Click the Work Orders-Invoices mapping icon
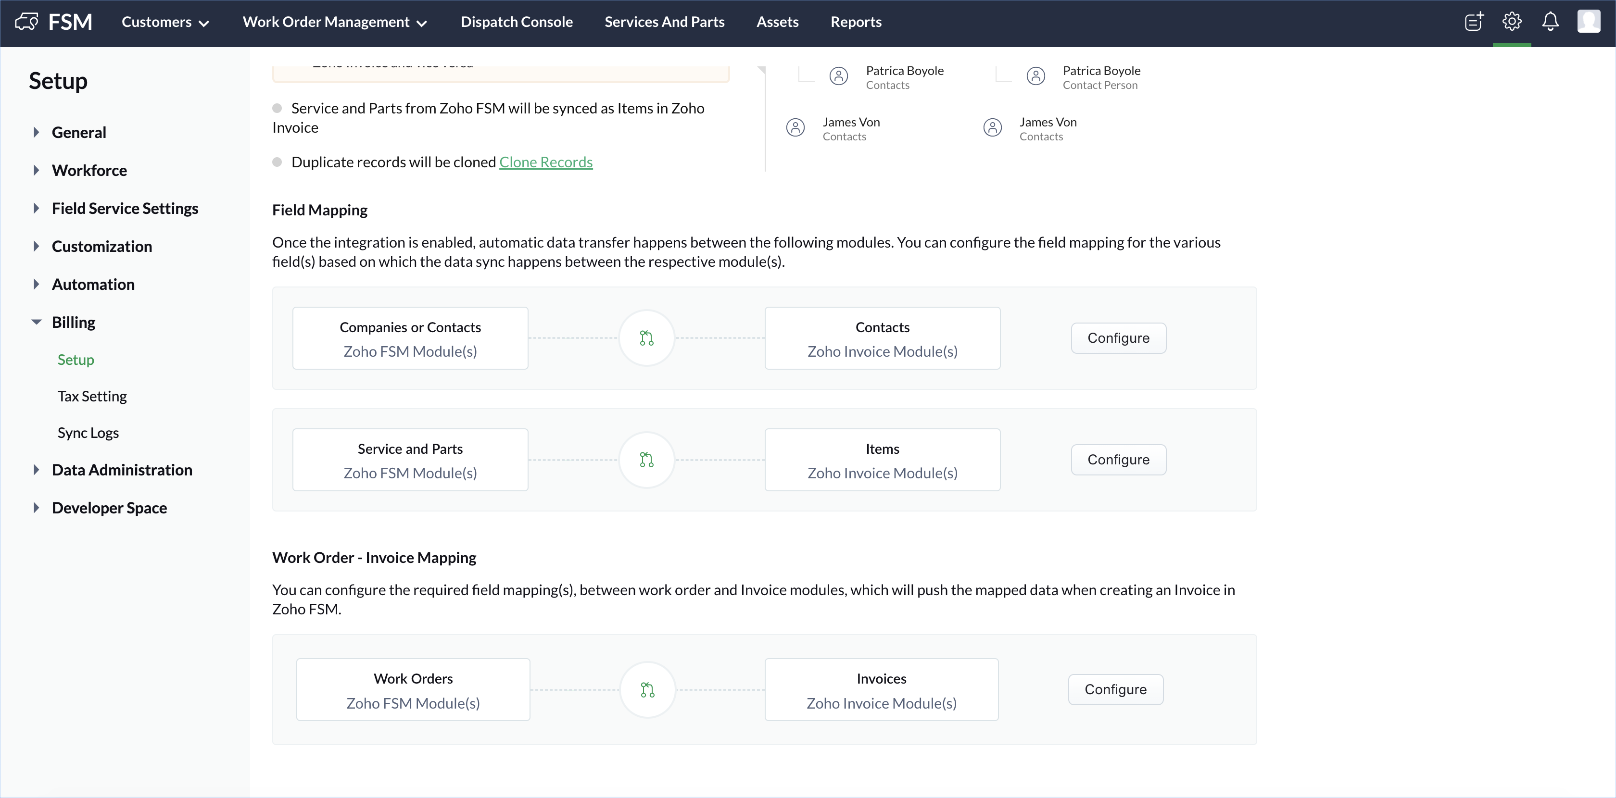The height and width of the screenshot is (798, 1616). (647, 689)
